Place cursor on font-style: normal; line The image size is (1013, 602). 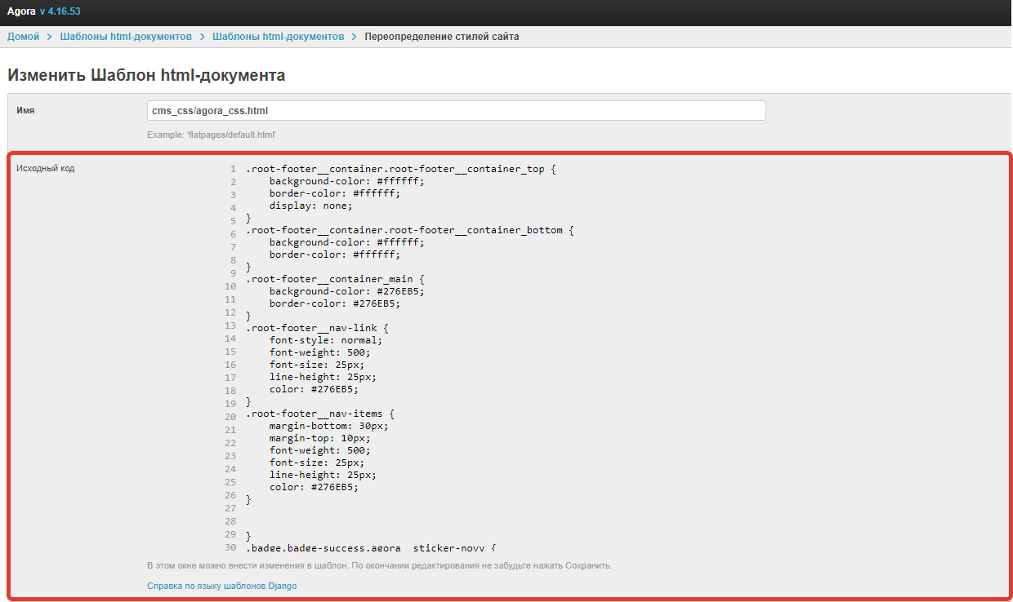tap(325, 340)
